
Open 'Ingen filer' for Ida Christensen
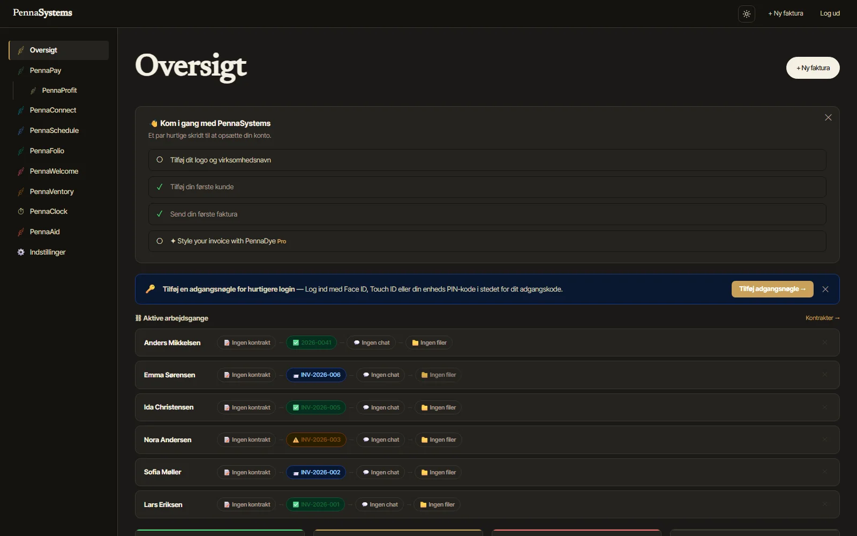click(x=438, y=408)
